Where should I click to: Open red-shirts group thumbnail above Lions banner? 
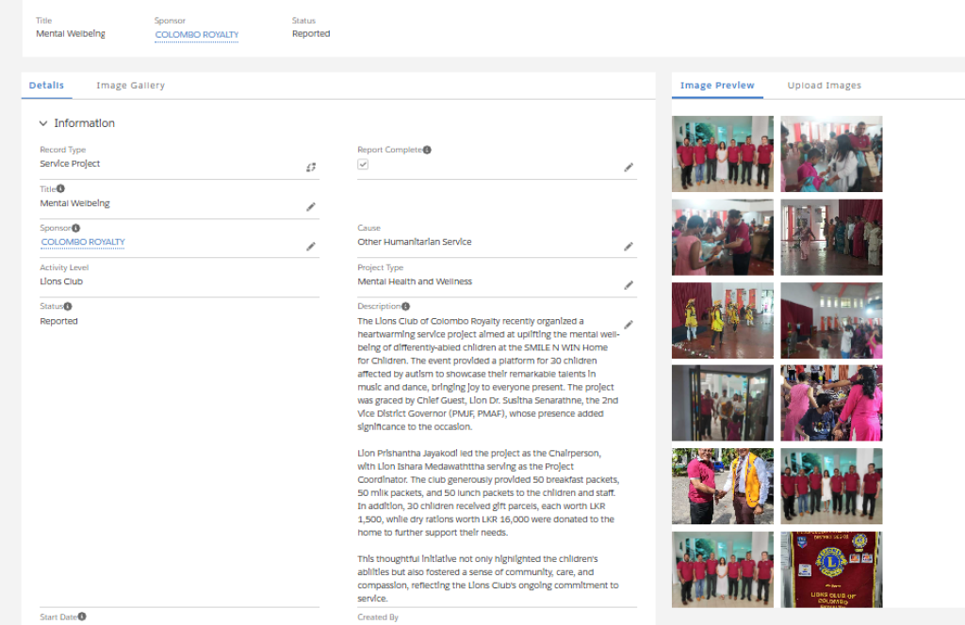tap(831, 486)
